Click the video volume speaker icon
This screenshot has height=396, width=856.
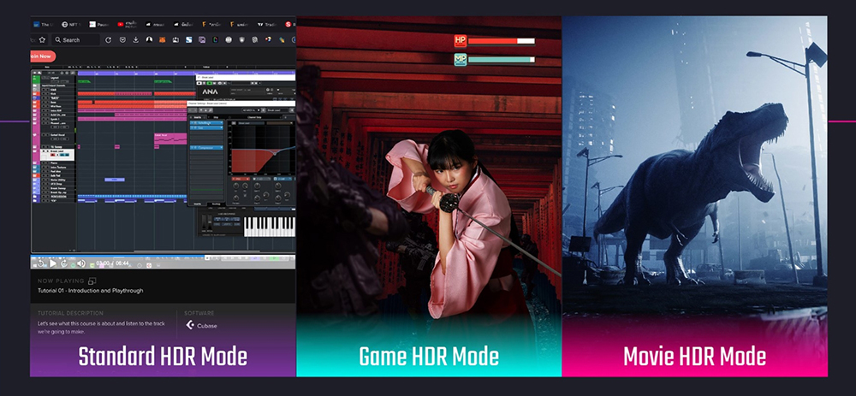tap(82, 263)
